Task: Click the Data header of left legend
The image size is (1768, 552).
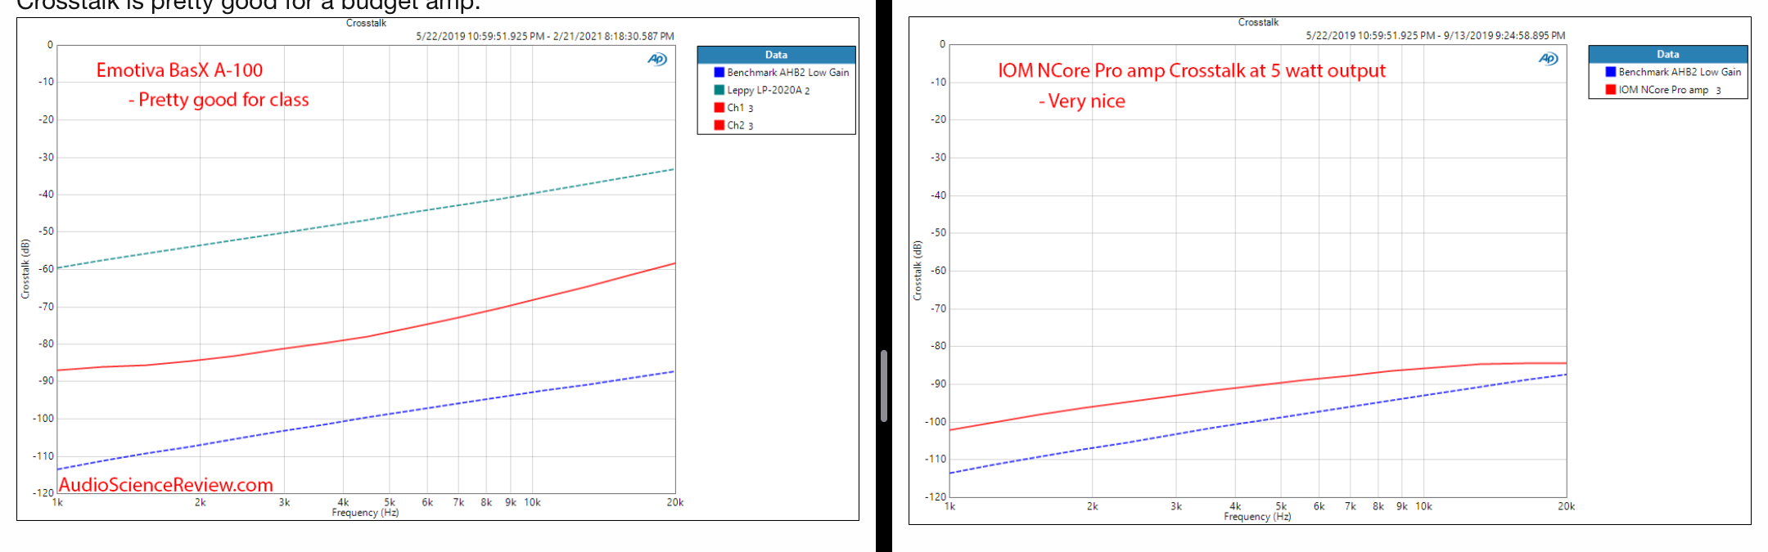Action: 776,55
